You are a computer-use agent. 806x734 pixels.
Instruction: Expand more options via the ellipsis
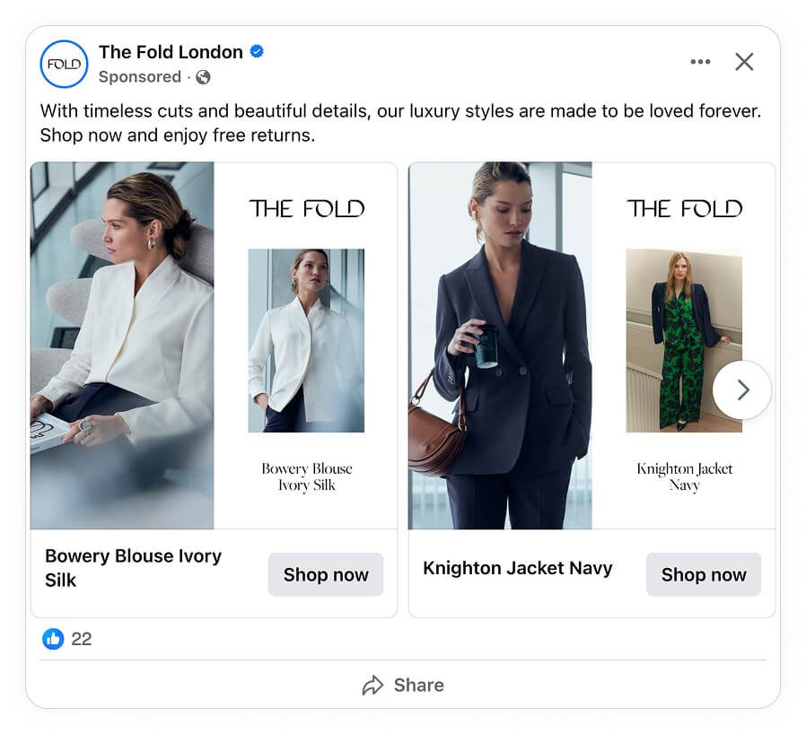tap(700, 61)
